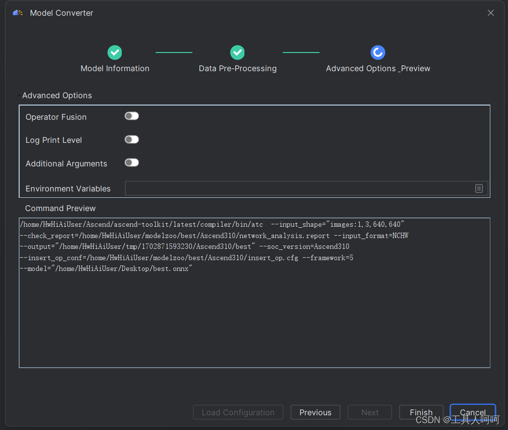The image size is (508, 430).
Task: Click the Environment Variables label
Action: (x=68, y=188)
